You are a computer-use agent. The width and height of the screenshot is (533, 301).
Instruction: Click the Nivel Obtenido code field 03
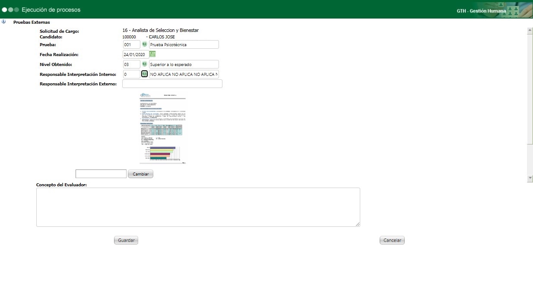[132, 64]
